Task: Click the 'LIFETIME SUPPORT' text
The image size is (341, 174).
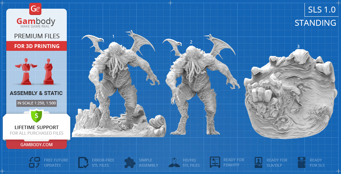Action: pos(37,127)
